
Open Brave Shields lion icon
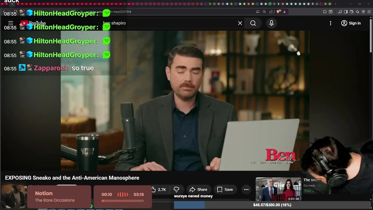click(278, 12)
